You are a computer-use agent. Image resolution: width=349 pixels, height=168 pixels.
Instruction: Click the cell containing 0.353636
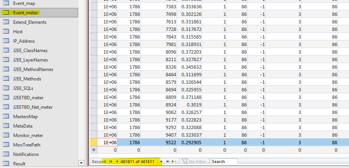tap(189, 7)
